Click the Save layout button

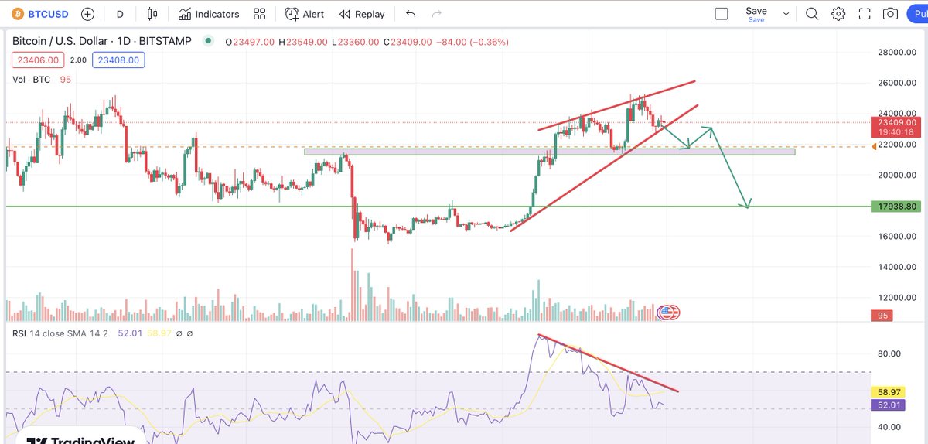click(x=756, y=14)
